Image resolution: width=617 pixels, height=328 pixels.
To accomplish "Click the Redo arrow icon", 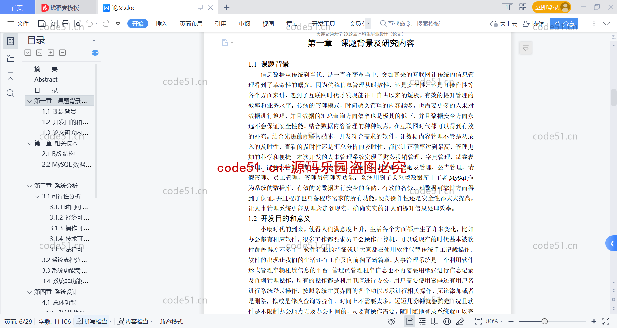I will 106,23.
